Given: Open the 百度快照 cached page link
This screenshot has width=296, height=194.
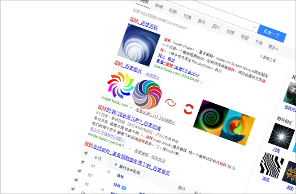Looking at the screenshot, I should 141,152.
